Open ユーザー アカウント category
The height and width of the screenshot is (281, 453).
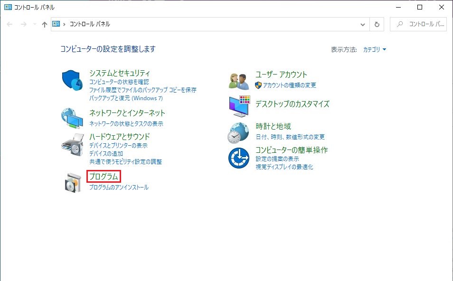(x=281, y=75)
